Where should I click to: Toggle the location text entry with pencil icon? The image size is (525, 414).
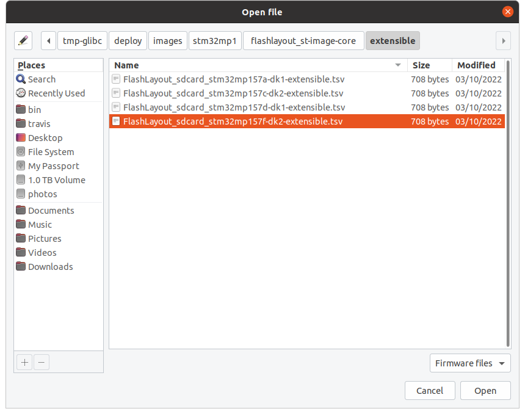point(24,40)
